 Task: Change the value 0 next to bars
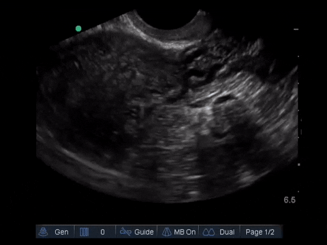(102, 232)
